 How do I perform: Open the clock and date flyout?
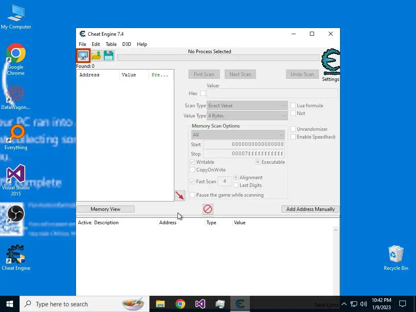pyautogui.click(x=381, y=304)
